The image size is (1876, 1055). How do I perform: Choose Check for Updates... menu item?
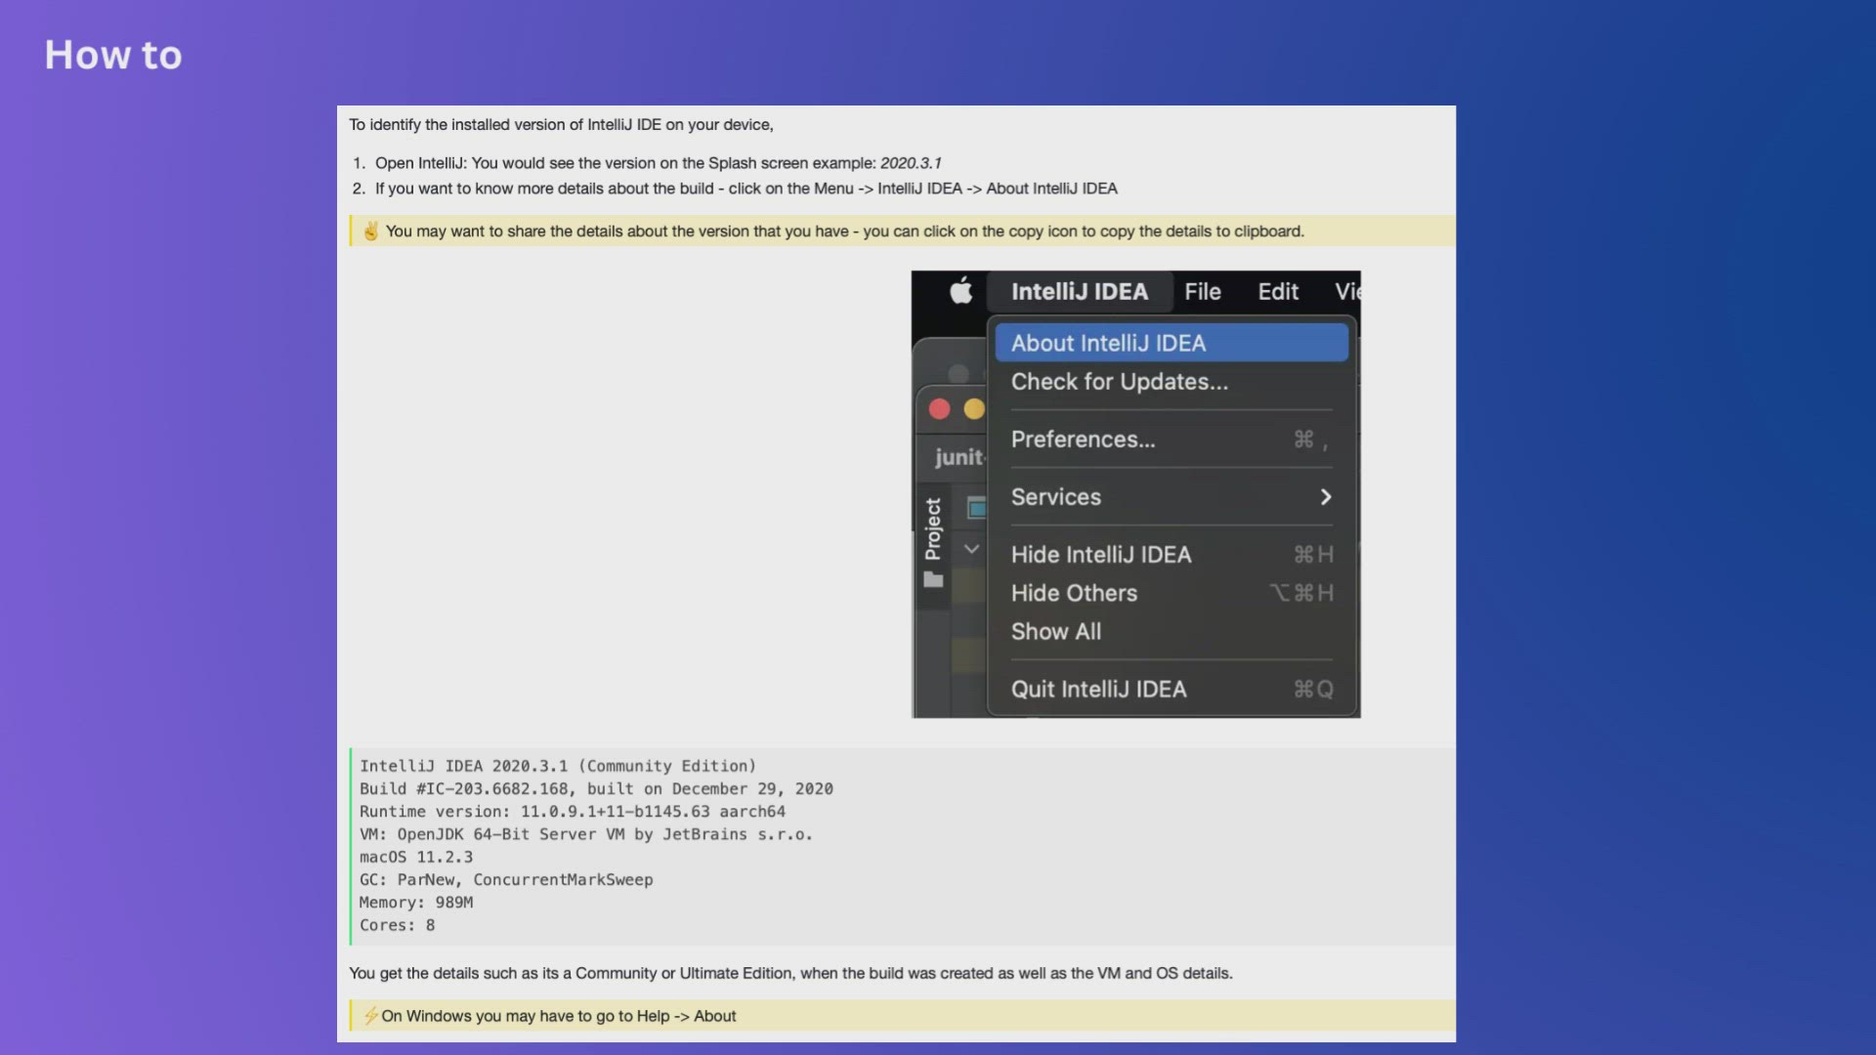point(1119,382)
